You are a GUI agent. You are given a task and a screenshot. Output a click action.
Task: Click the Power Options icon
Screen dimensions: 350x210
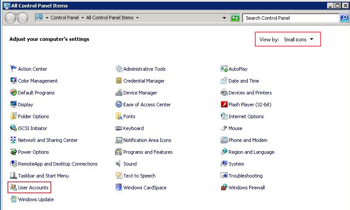[14, 152]
